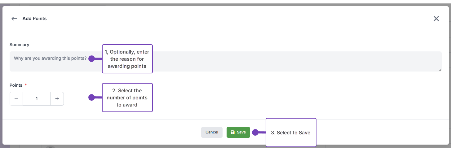
Task: Click the purple dot beside Save button
Action: tap(255, 133)
